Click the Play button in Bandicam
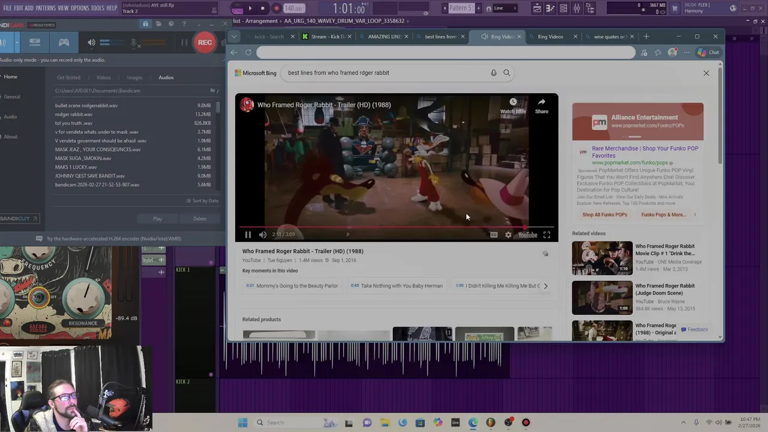 157,219
